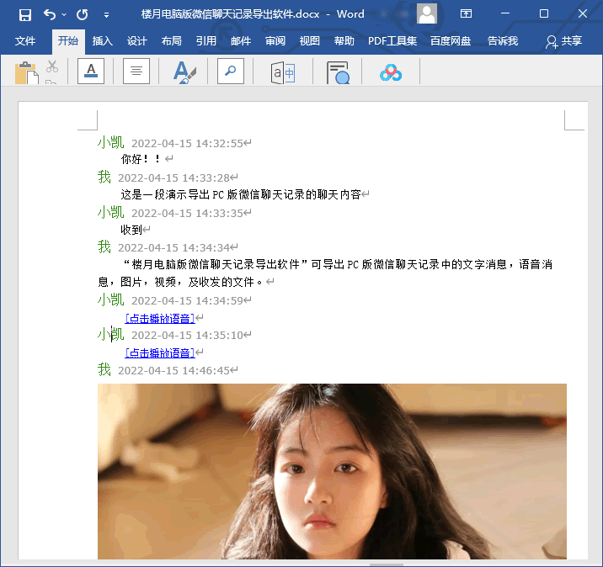Screen dimensions: 603x567
Task: Open the 布局 tab
Action: tap(172, 40)
